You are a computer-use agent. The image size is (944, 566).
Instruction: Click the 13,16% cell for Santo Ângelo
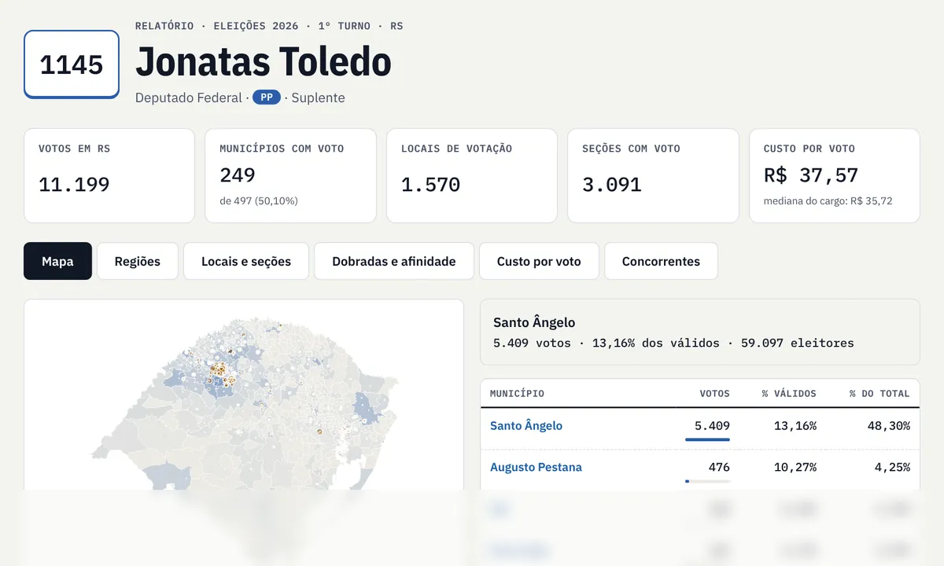(795, 425)
